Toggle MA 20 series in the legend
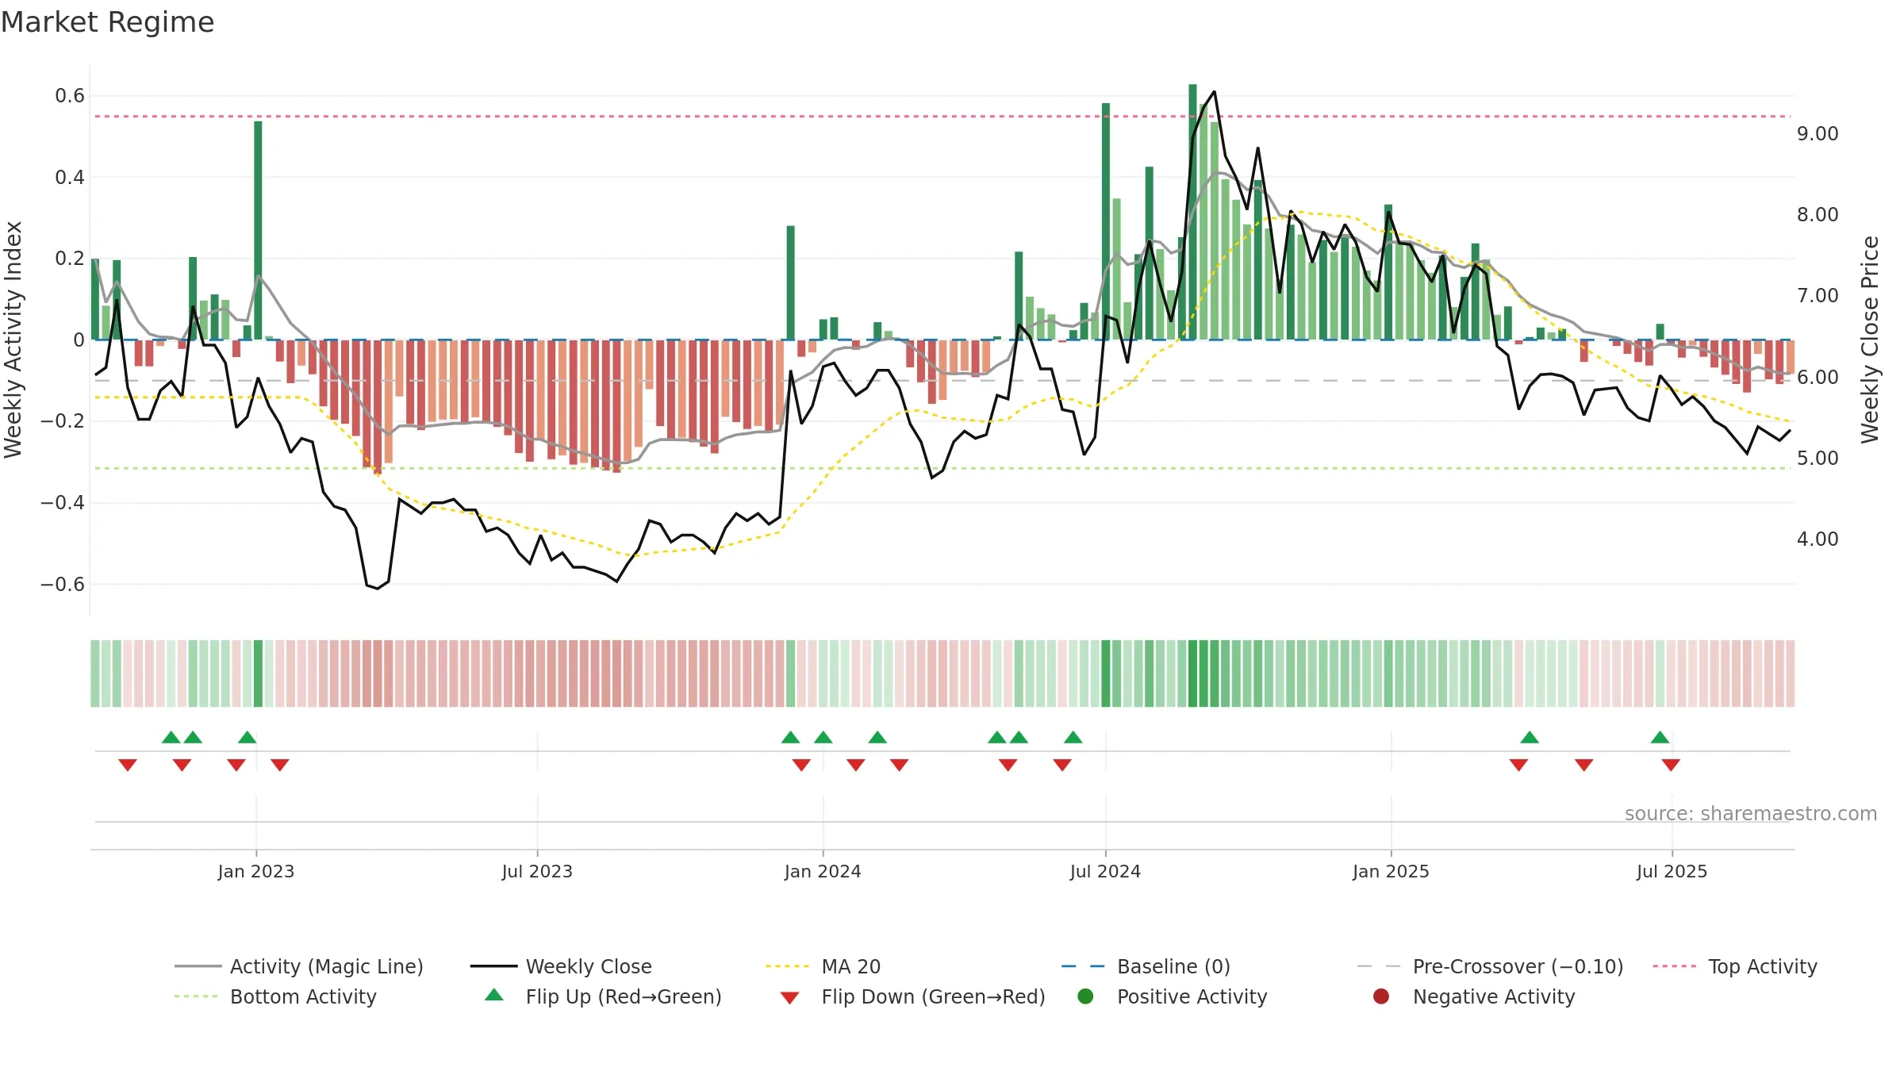The width and height of the screenshot is (1904, 1071). [823, 966]
